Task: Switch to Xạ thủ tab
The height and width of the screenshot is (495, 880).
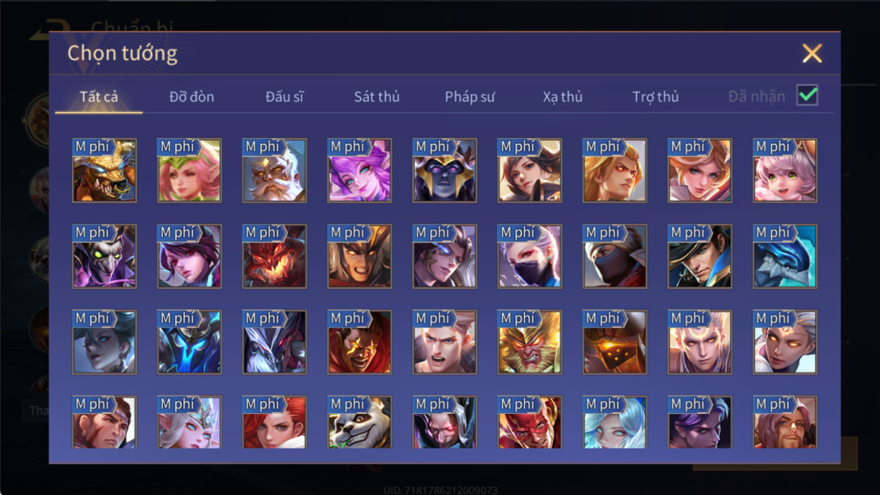Action: tap(563, 97)
